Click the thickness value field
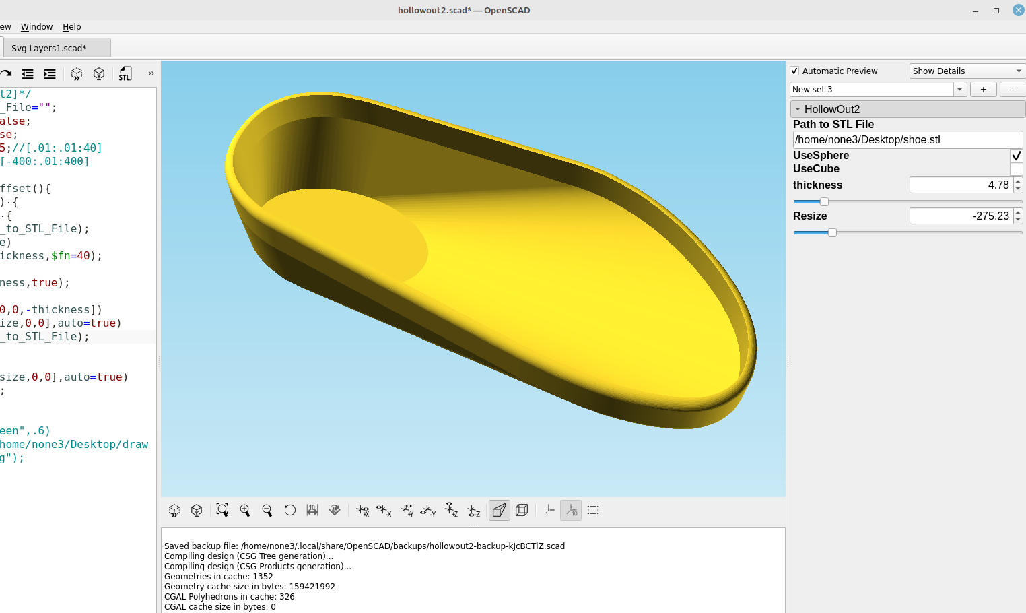 tap(961, 185)
